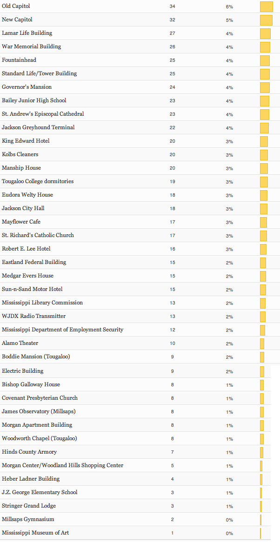Select the Mayflower Cafe row
280x542 pixels.
[x=21, y=222]
